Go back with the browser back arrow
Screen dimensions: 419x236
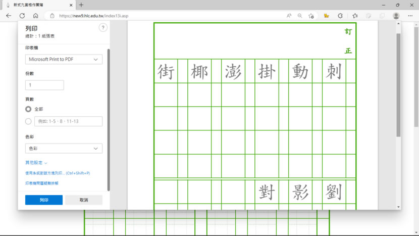coord(9,16)
